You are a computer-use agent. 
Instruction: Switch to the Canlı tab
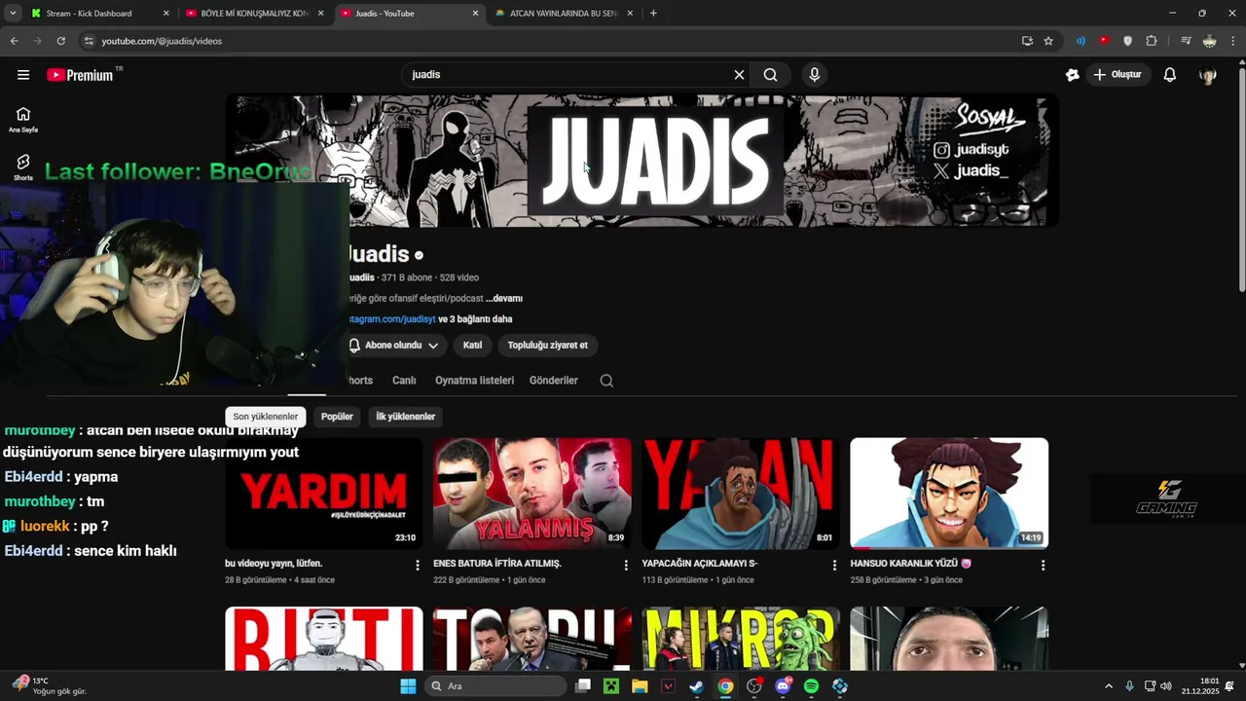pyautogui.click(x=404, y=381)
